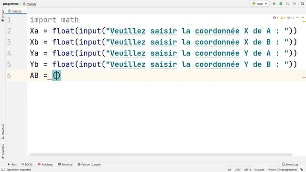Viewport: 306px width, 172px height.
Task: Open the Structure tool window
Action: click(3, 131)
